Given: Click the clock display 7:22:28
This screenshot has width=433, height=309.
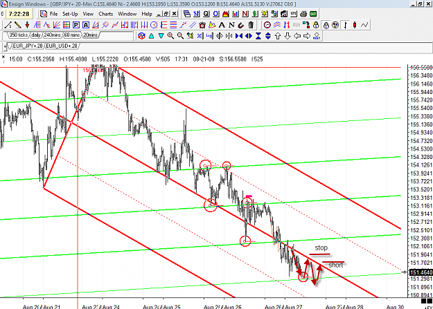Looking at the screenshot, I should click(x=19, y=14).
